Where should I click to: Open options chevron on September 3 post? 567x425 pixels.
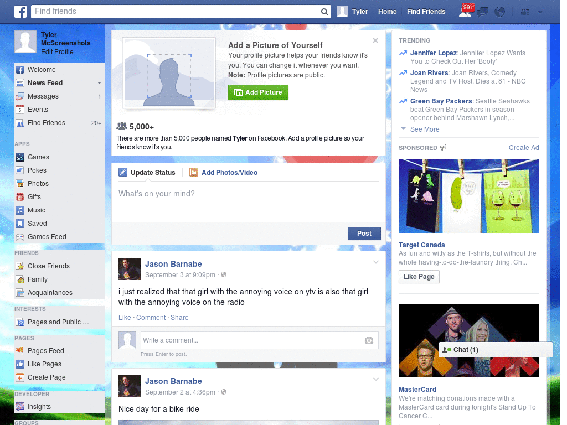point(376,262)
